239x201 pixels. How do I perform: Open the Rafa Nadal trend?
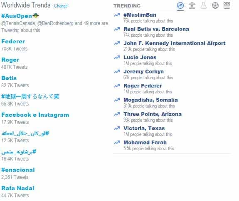[x=18, y=188]
